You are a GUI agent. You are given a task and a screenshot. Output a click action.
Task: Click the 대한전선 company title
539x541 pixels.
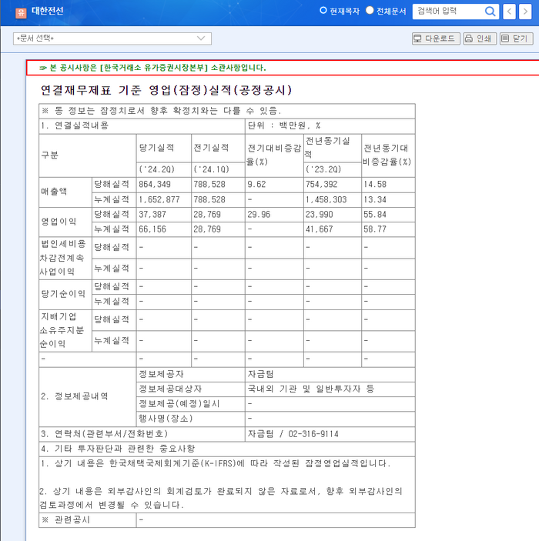tap(47, 11)
